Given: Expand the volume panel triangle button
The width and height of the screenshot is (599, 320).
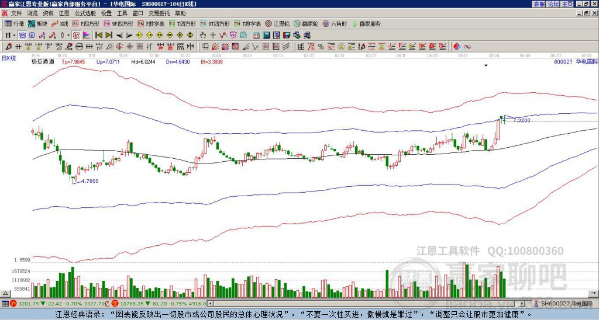Looking at the screenshot, I should pos(5,293).
